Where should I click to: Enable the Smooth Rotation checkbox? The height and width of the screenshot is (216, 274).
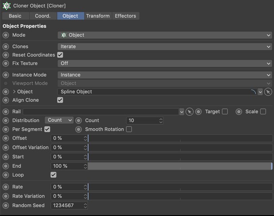coord(129,129)
